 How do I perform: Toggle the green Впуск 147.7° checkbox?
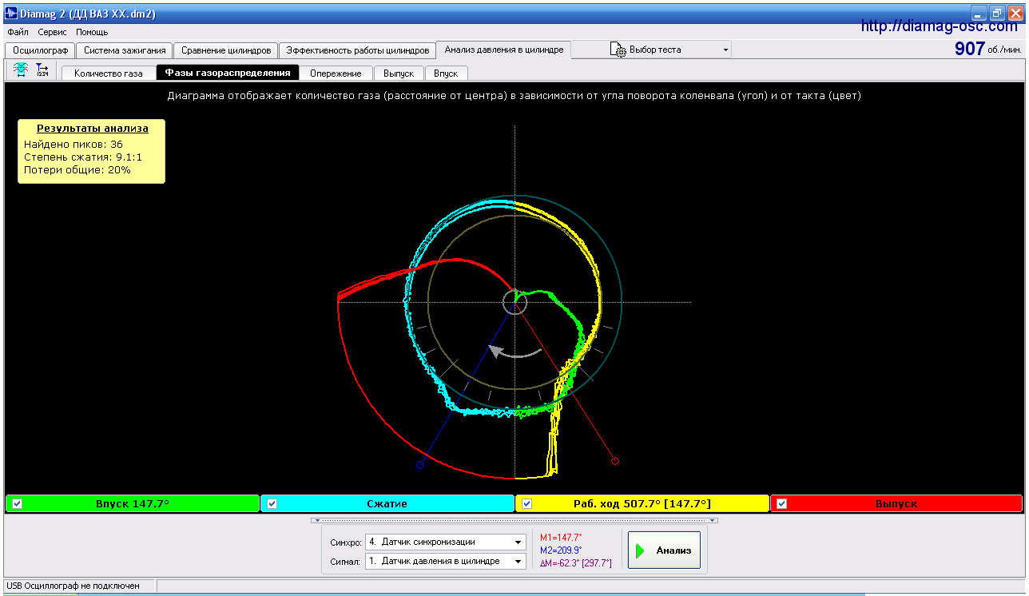(17, 503)
